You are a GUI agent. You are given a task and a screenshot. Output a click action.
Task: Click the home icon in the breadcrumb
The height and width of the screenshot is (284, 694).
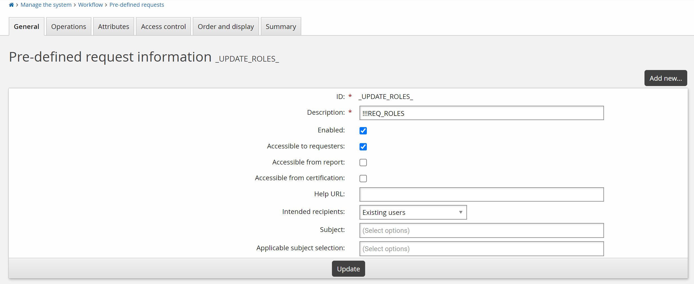[11, 4]
